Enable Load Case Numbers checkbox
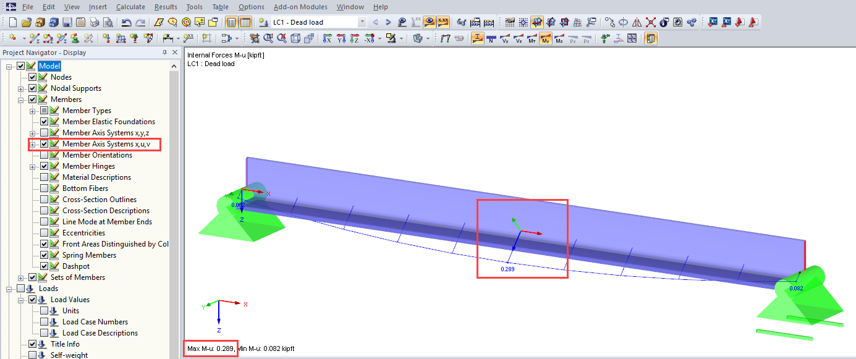This screenshot has height=359, width=856. pyautogui.click(x=44, y=322)
